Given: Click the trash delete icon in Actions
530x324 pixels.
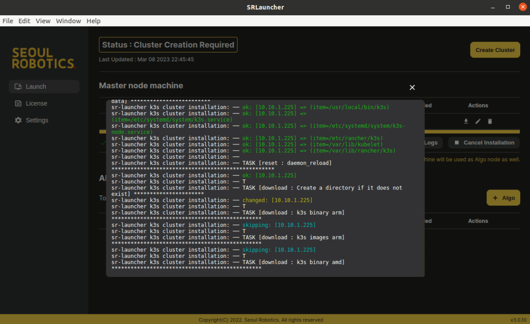Looking at the screenshot, I should coord(490,121).
